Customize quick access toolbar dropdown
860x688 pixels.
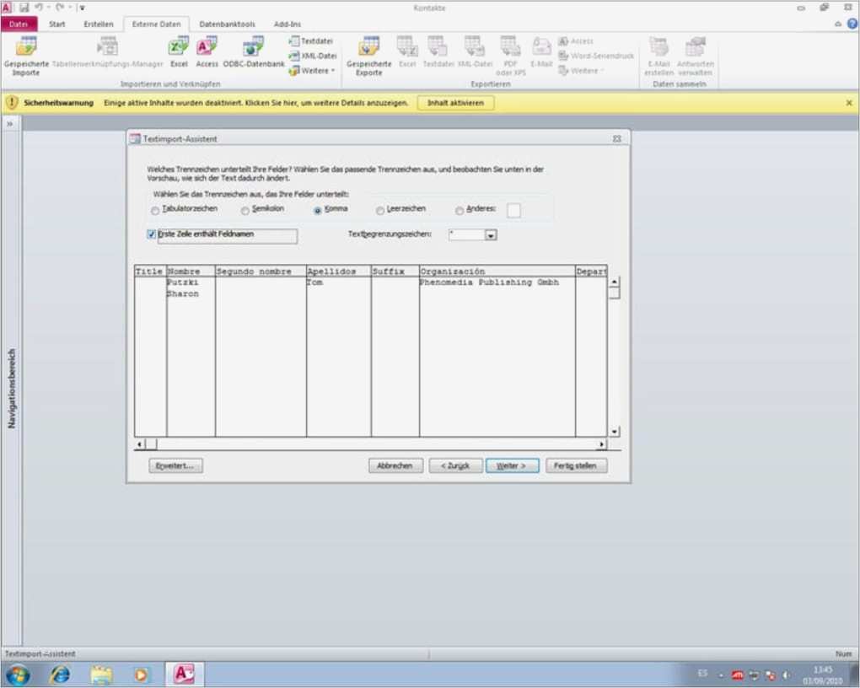83,8
